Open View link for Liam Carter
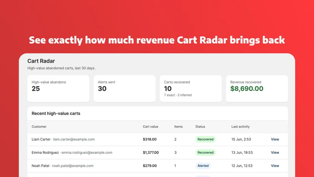Image resolution: width=314 pixels, height=177 pixels. (x=275, y=139)
